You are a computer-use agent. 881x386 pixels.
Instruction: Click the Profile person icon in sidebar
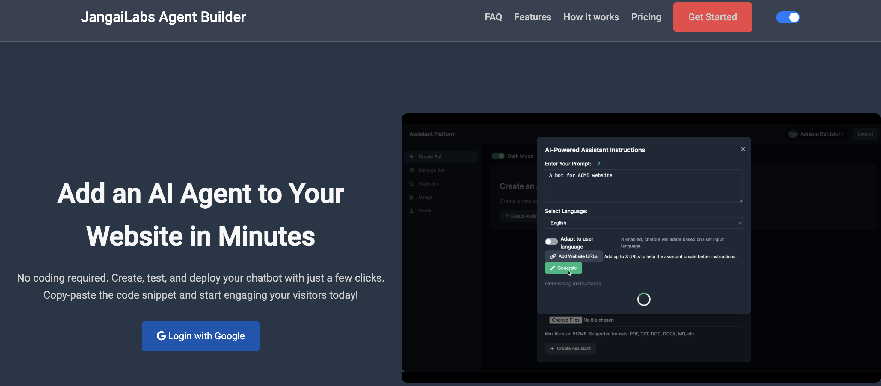[x=412, y=211]
